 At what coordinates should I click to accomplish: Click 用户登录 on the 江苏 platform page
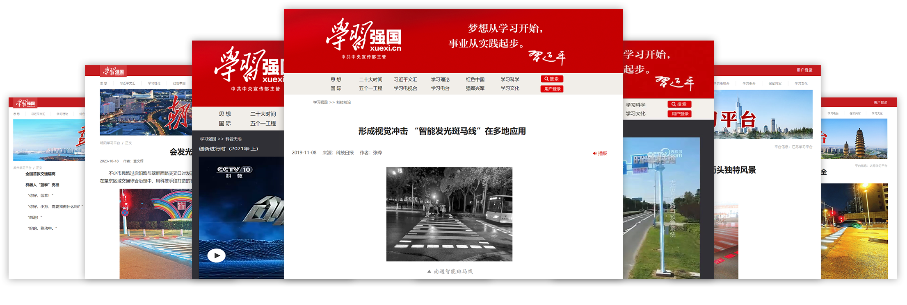click(x=804, y=70)
